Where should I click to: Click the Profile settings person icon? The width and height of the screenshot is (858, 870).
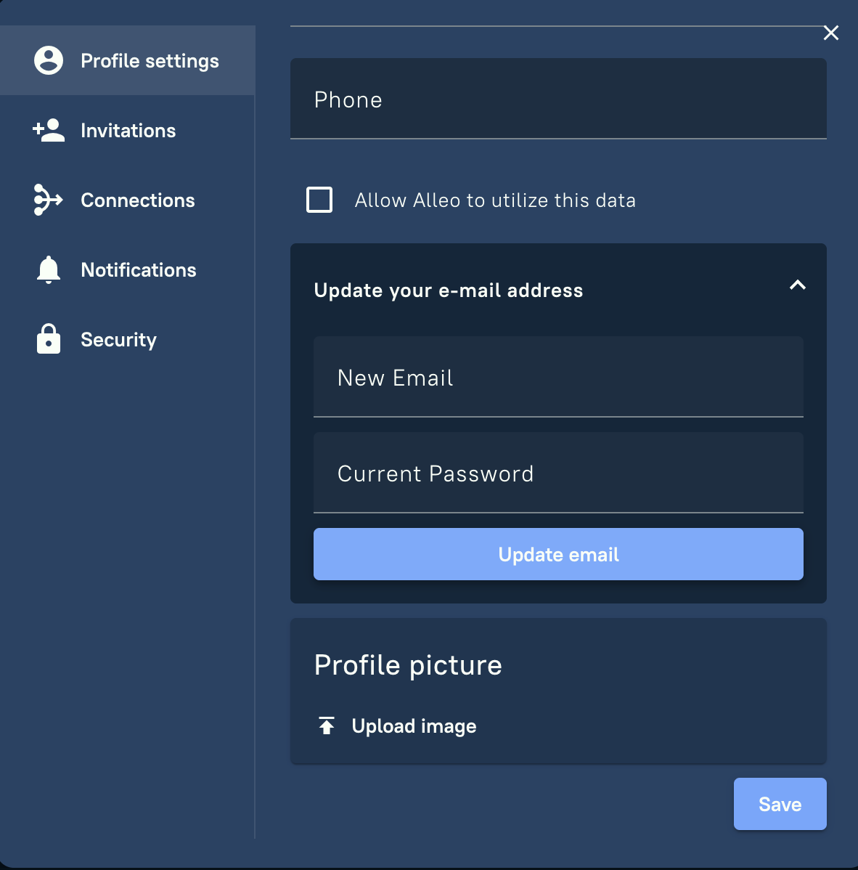[x=49, y=60]
